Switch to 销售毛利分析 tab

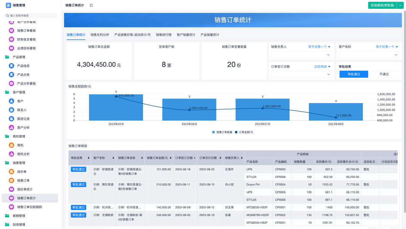coord(100,35)
